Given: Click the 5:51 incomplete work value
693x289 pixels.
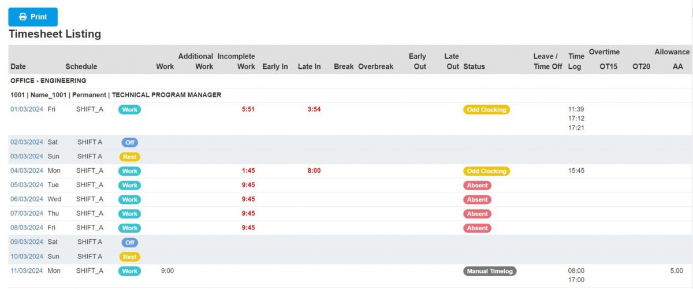Looking at the screenshot, I should coord(248,110).
